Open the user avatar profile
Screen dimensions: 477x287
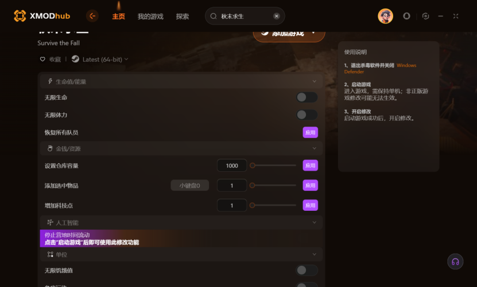[385, 16]
